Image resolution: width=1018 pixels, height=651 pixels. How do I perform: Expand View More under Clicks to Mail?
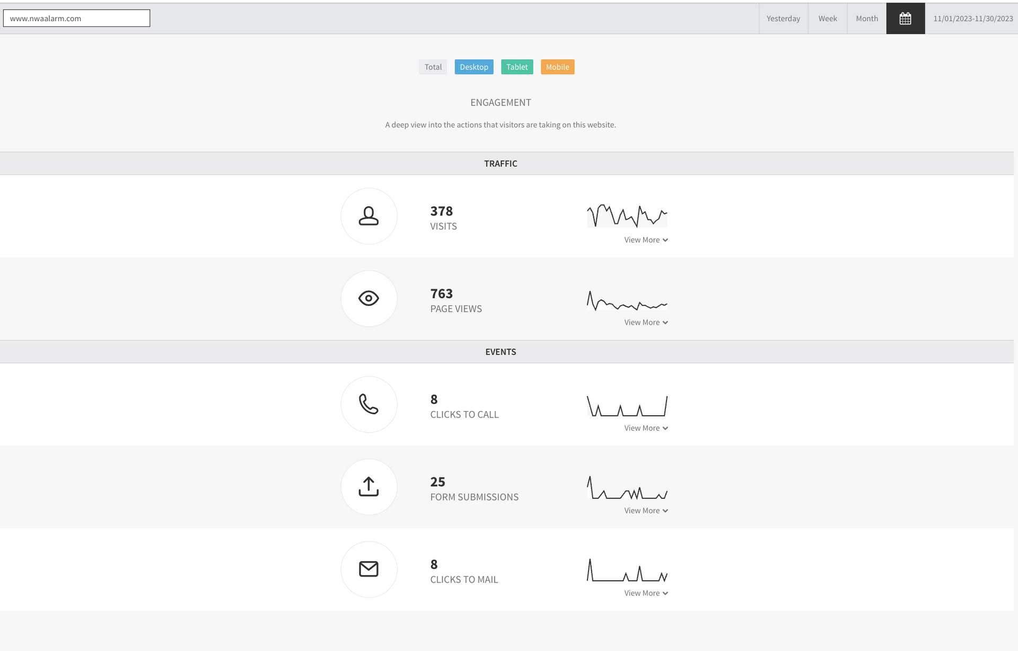(x=645, y=593)
